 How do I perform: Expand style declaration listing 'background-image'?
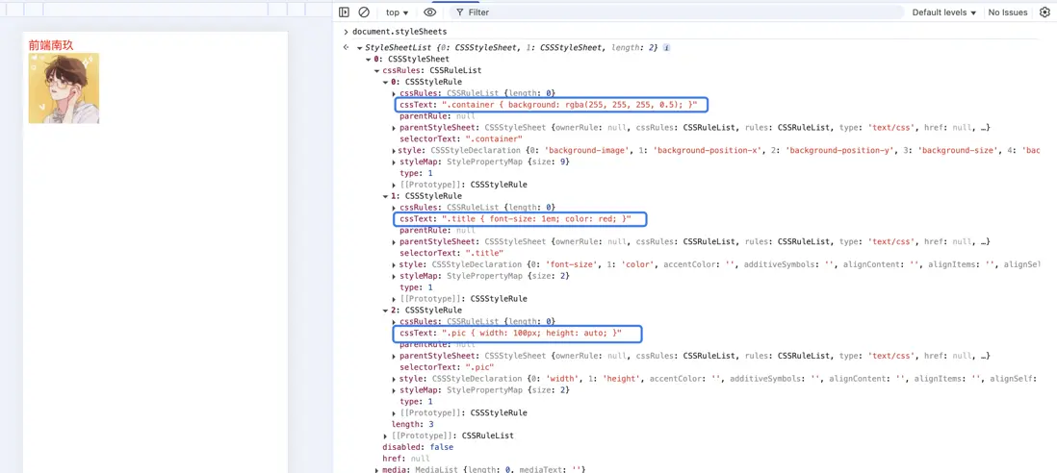click(x=395, y=150)
